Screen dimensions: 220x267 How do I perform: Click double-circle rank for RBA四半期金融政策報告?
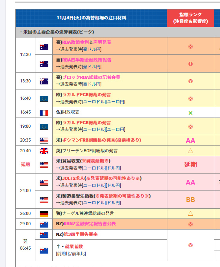pos(191,64)
